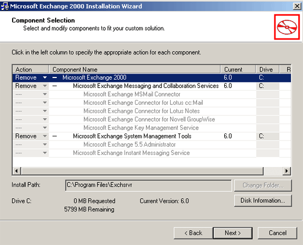303x245 pixels.
Task: Click the Exchange setup icon in title bar
Action: (x=4, y=6)
